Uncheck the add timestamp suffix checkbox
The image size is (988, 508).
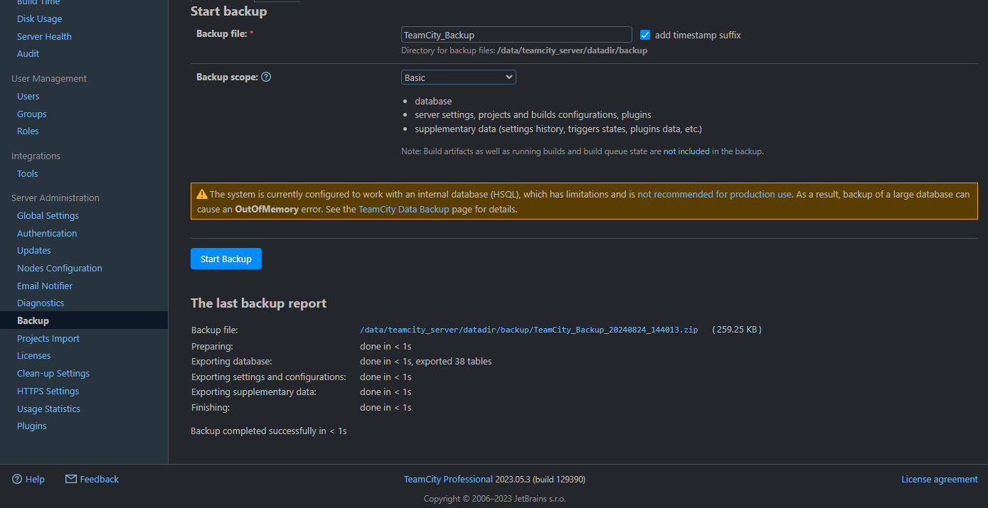(645, 35)
